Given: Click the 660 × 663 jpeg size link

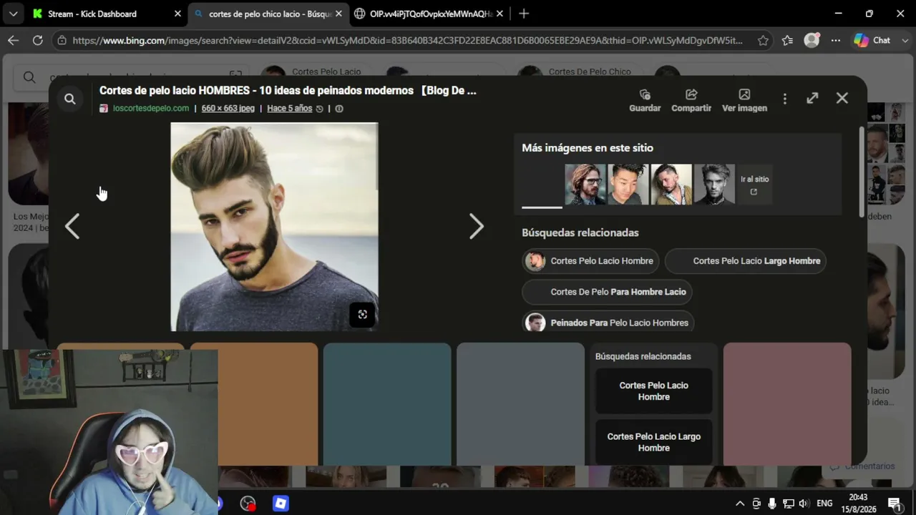Looking at the screenshot, I should click(228, 109).
